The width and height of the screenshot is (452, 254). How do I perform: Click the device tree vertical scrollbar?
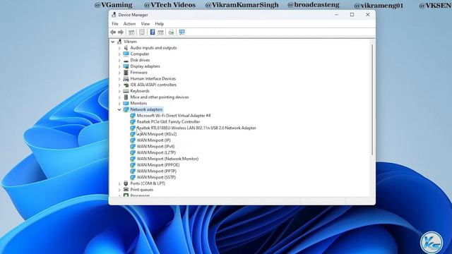372,99
